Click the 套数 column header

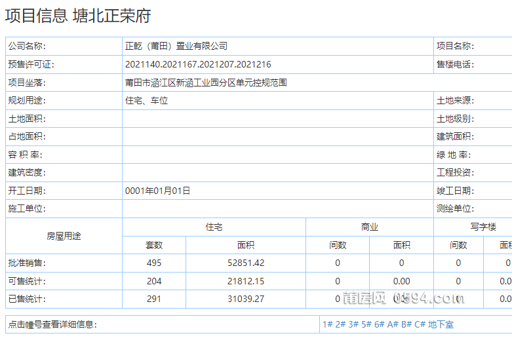[154, 245]
